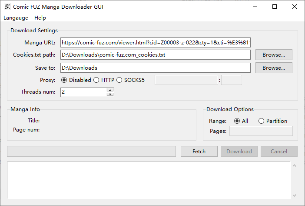Increase Threads num with the up arrow
This screenshot has height=206, width=305.
coord(110,90)
